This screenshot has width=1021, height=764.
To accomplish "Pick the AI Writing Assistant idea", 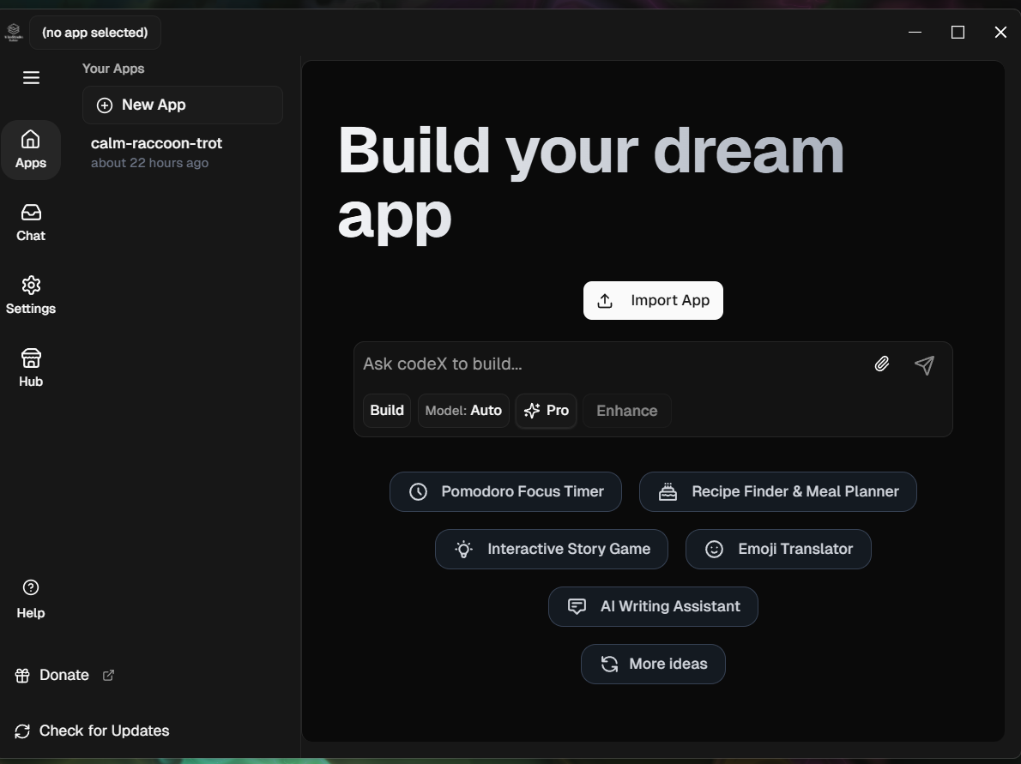I will 653,606.
